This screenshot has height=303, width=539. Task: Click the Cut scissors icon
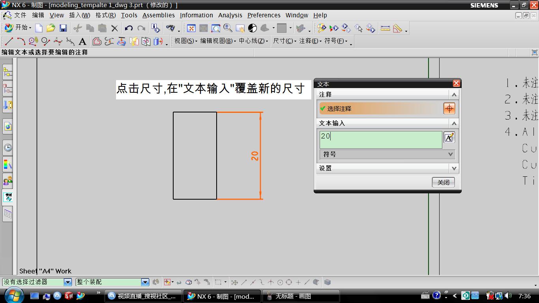click(x=78, y=28)
